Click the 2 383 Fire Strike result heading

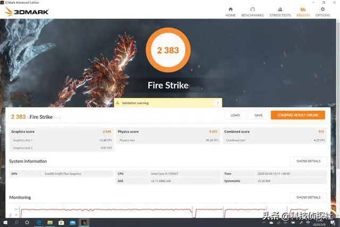coord(36,117)
